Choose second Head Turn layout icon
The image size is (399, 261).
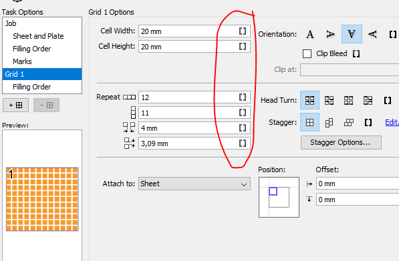329,100
